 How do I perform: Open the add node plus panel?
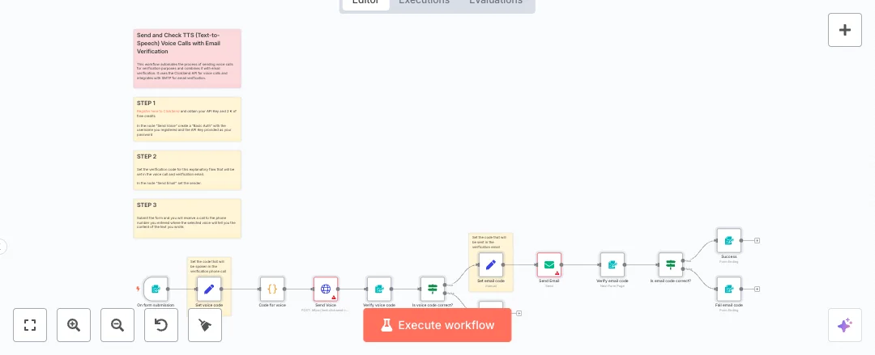[x=845, y=30]
